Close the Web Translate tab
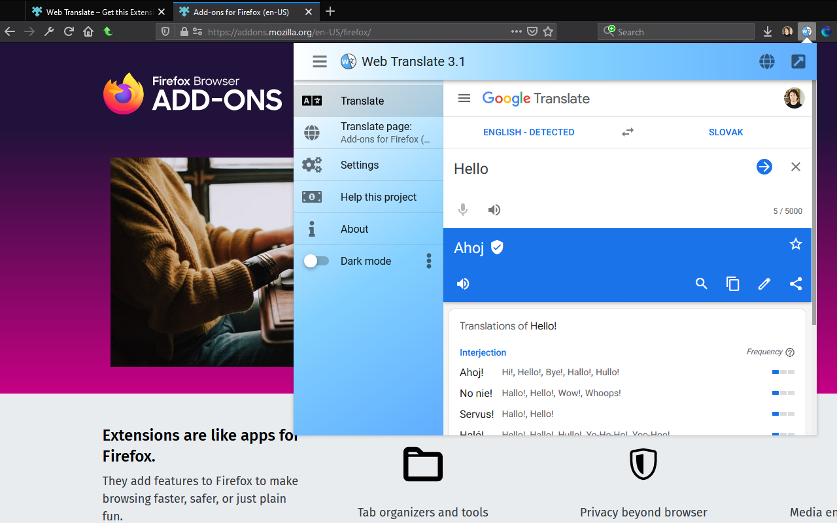 pyautogui.click(x=162, y=12)
